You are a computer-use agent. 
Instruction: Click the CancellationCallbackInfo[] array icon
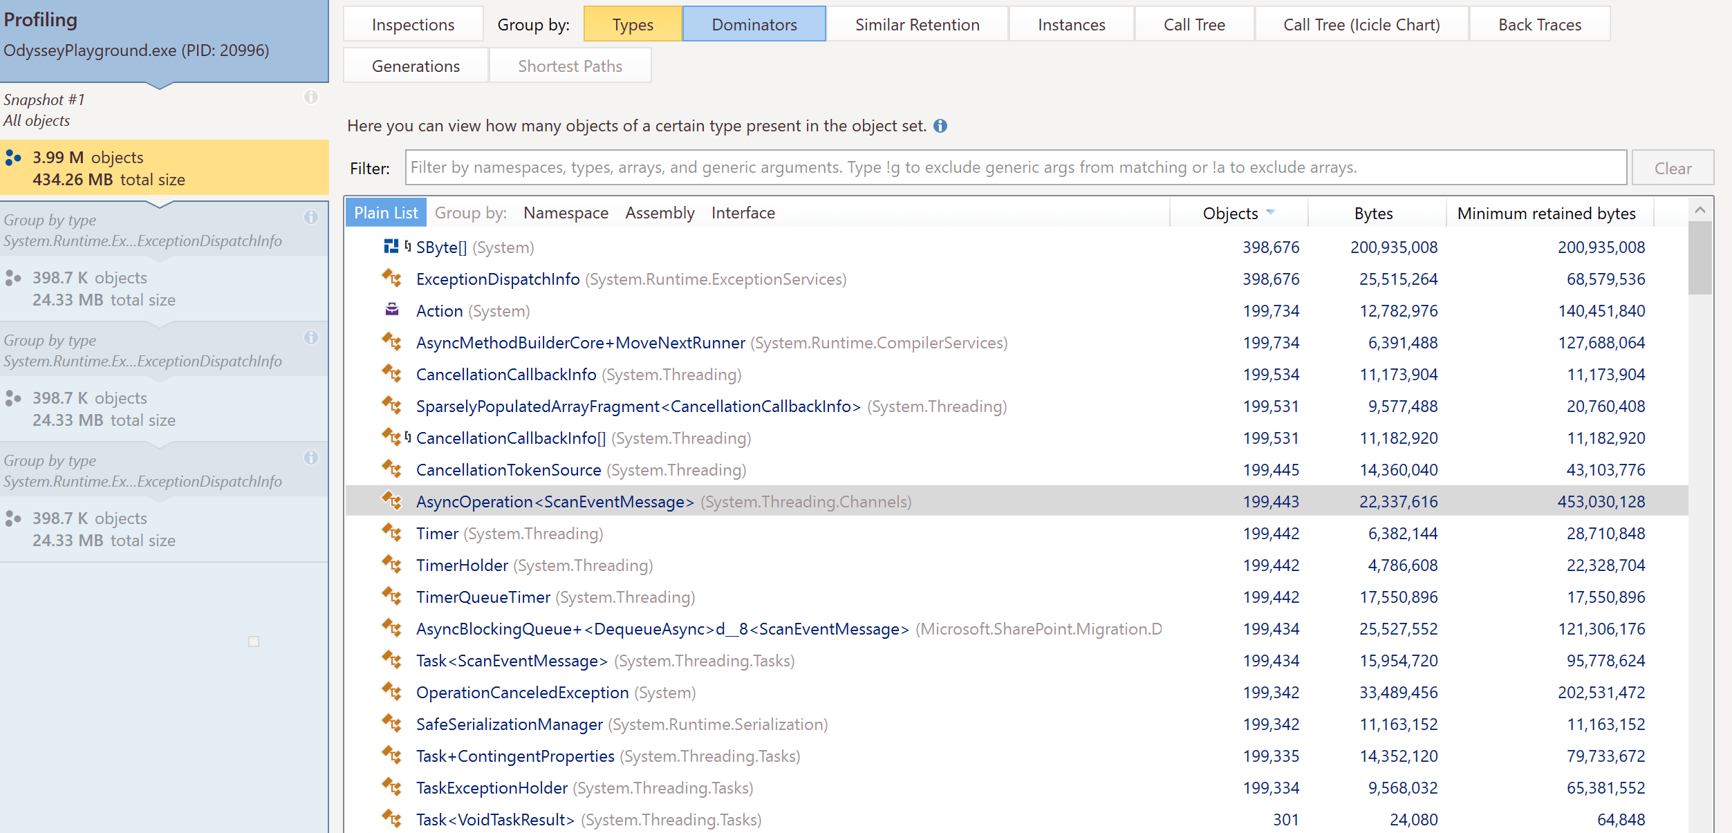tap(393, 438)
